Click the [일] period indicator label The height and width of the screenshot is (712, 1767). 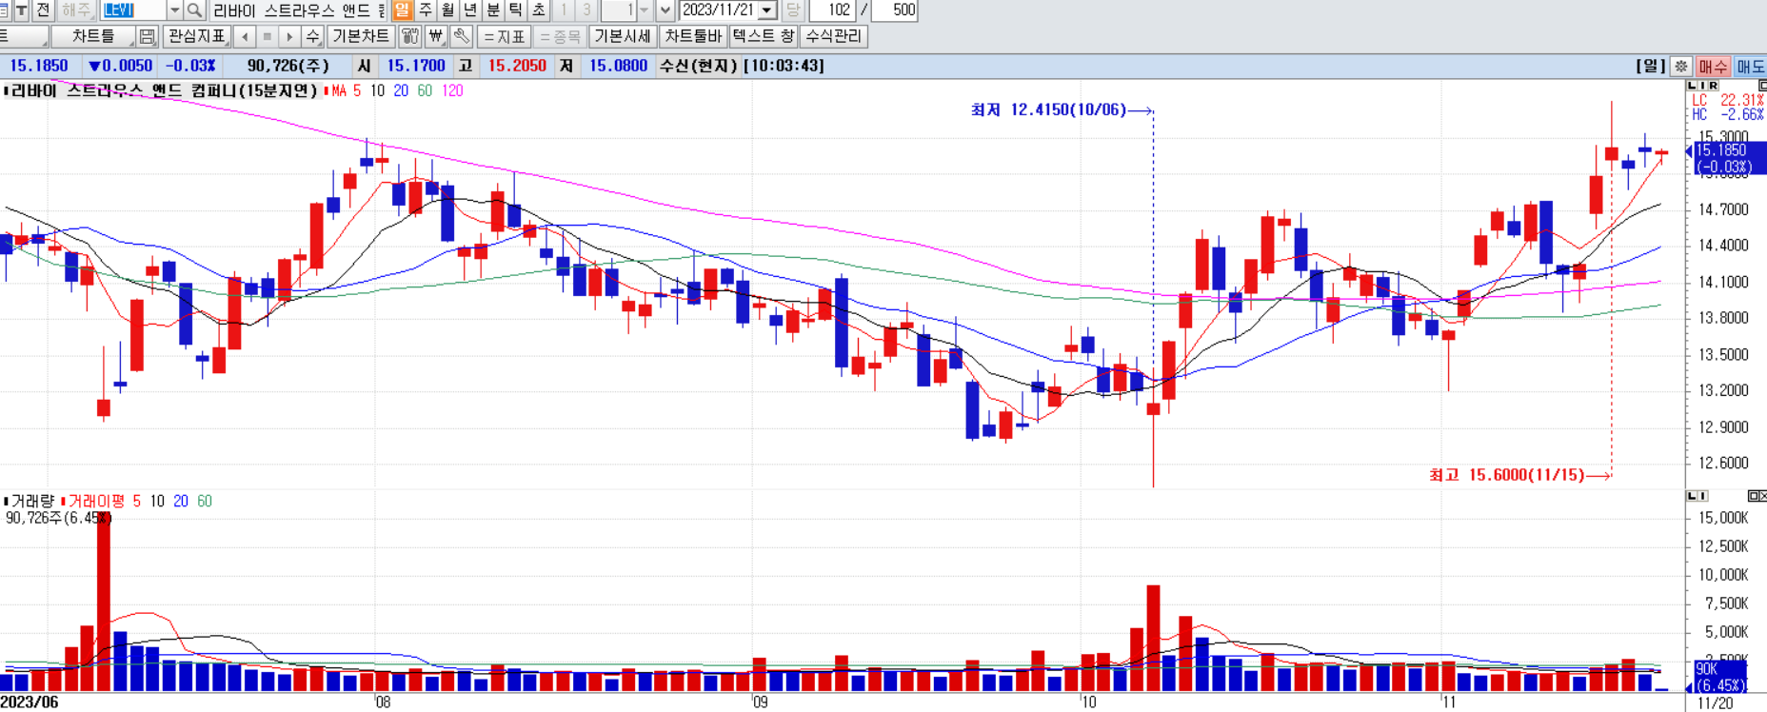(1651, 66)
